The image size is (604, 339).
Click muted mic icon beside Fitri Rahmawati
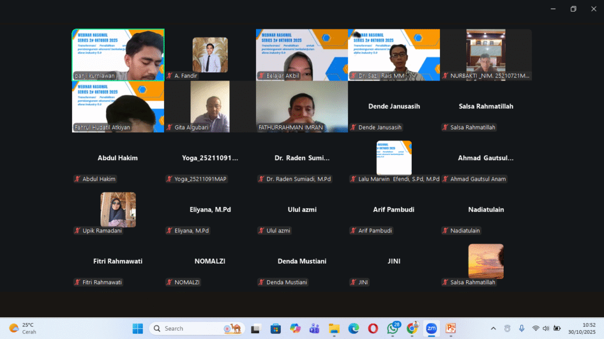pos(77,282)
